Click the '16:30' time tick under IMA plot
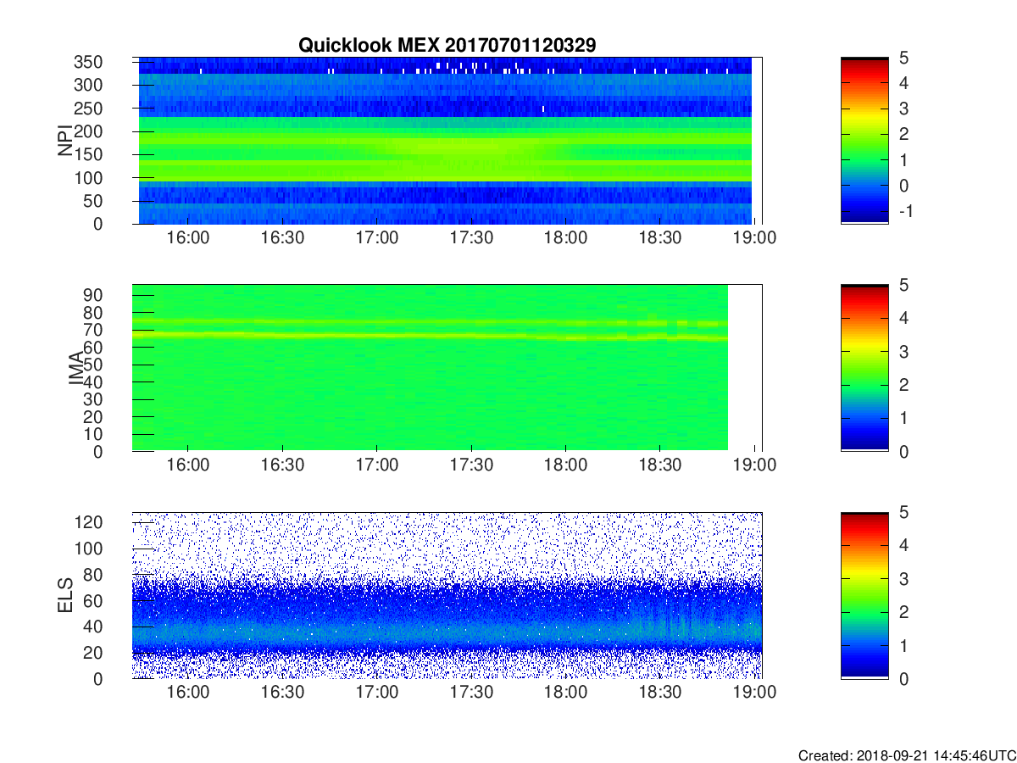 pos(282,465)
